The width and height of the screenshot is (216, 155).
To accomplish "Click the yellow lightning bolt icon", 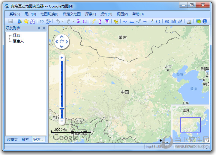I will coord(94,21).
